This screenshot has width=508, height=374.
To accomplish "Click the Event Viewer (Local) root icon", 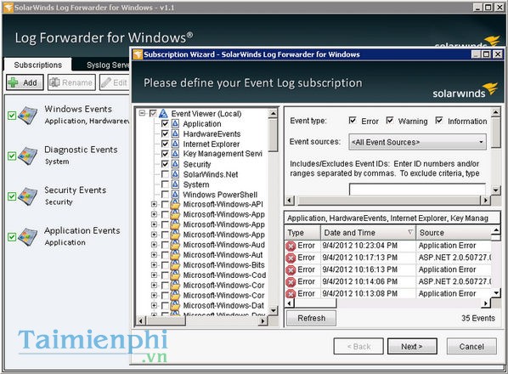I will pos(163,114).
